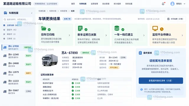Open the 车辆档案 menu
Viewport: 189px width, 106px height.
(83, 4)
